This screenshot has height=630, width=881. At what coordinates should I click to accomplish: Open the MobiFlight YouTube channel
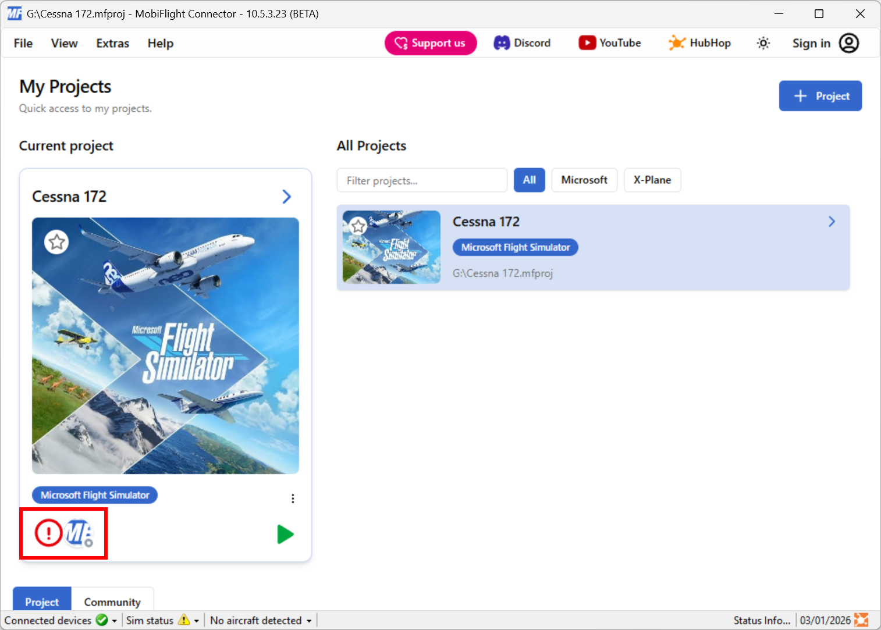point(609,42)
